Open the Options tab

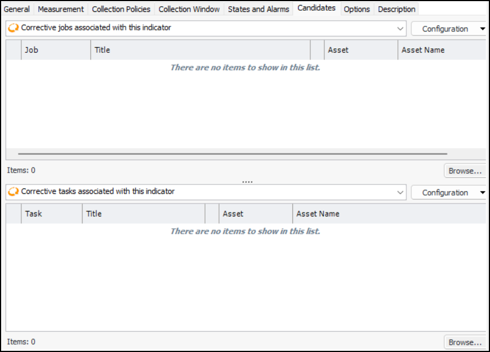click(x=356, y=9)
